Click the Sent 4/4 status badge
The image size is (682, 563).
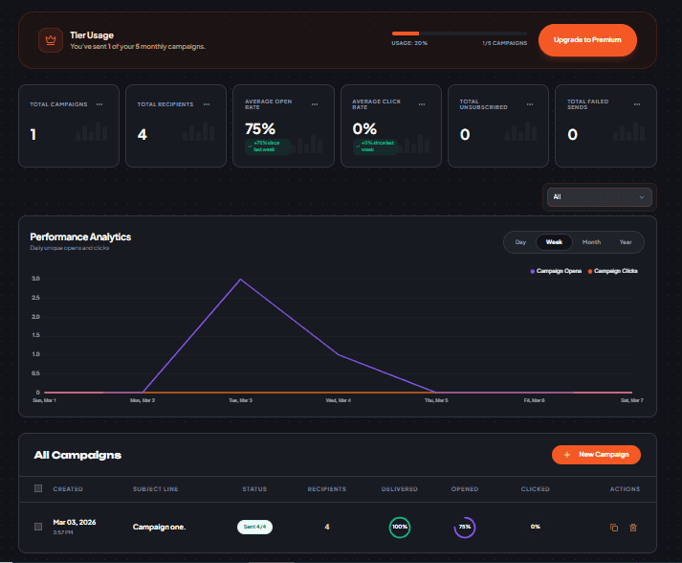254,527
